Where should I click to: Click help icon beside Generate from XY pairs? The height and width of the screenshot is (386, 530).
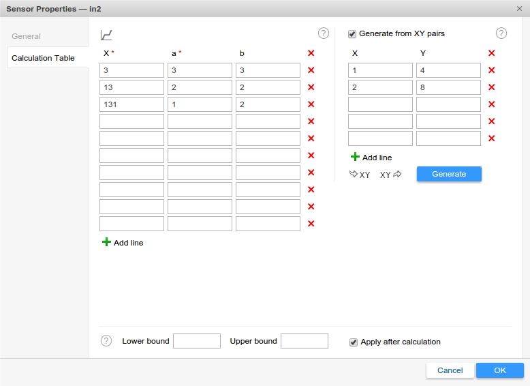pyautogui.click(x=501, y=33)
